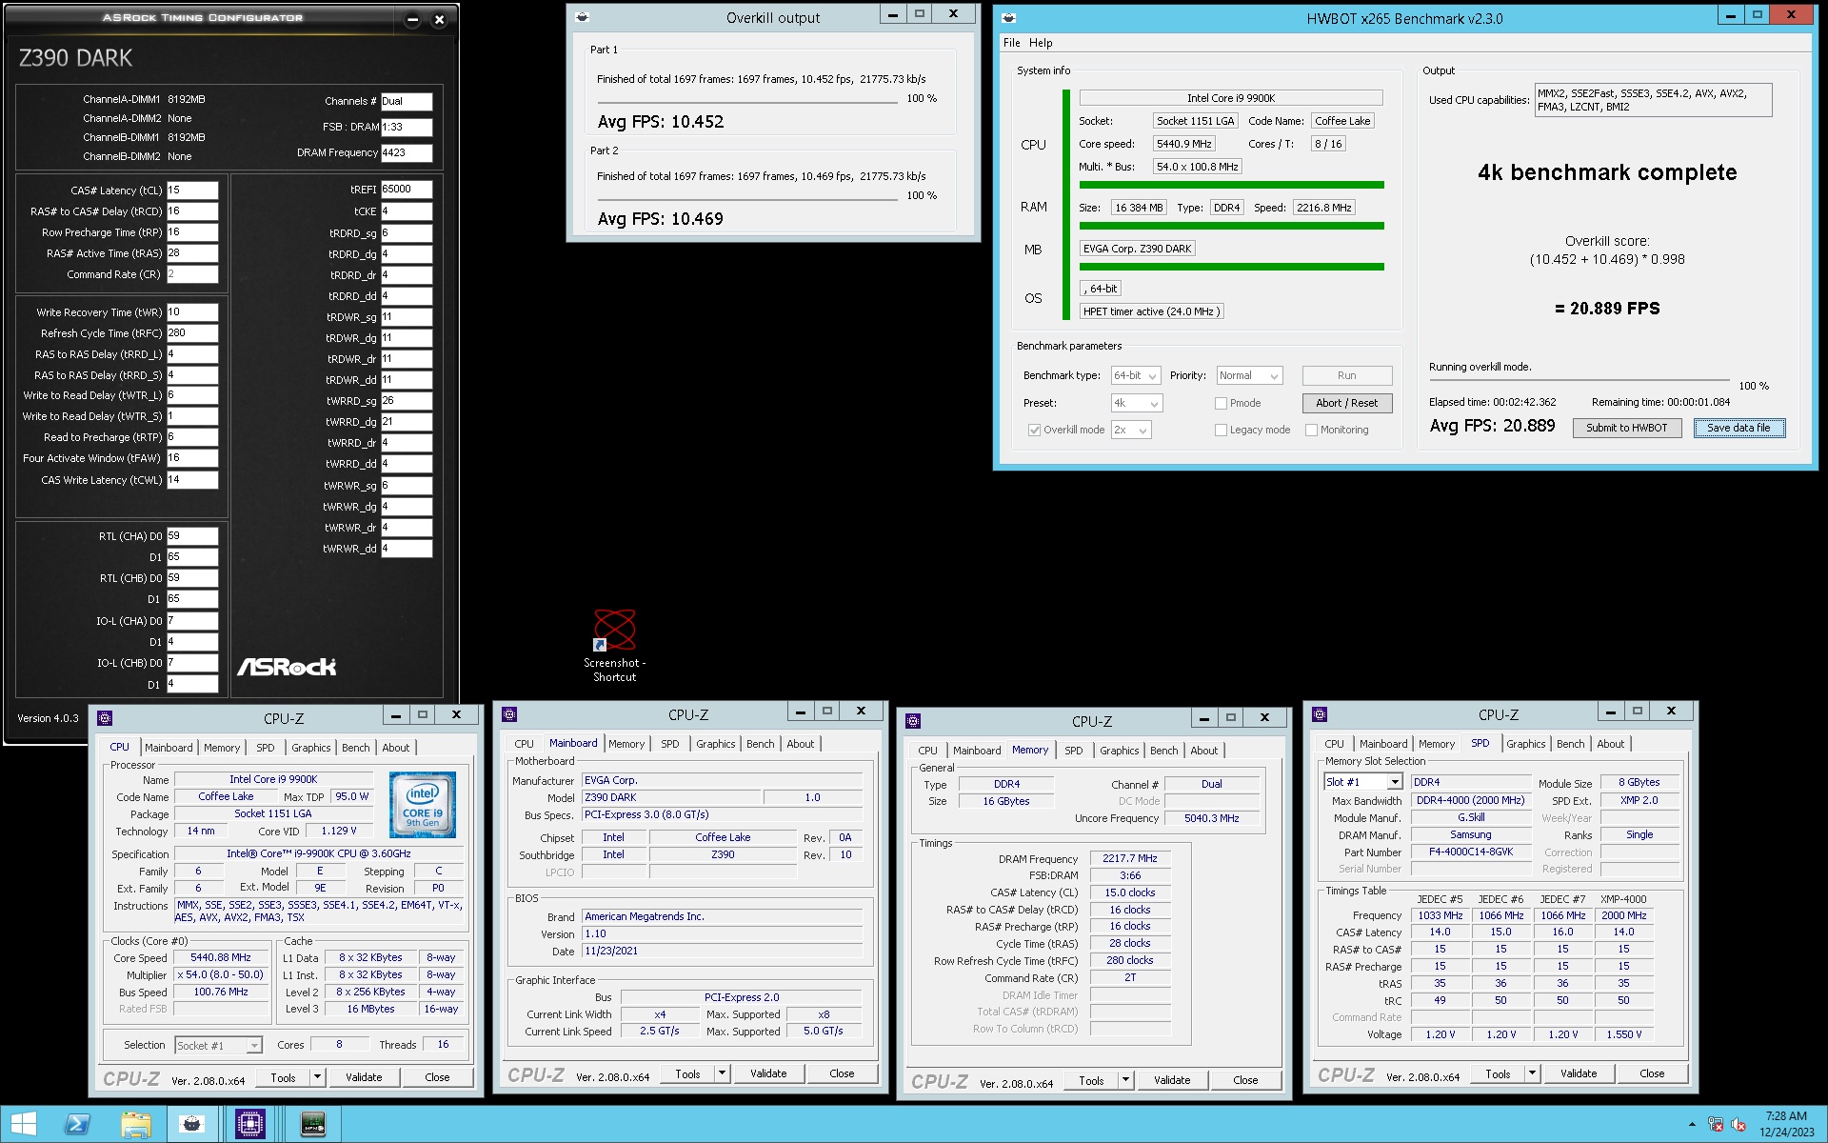The height and width of the screenshot is (1143, 1828).
Task: Minimize ASRock Timing Configurator window
Action: [412, 19]
